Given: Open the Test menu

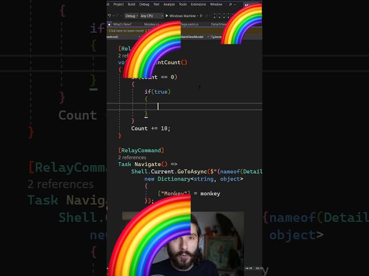Looking at the screenshot, I should pos(156,5).
